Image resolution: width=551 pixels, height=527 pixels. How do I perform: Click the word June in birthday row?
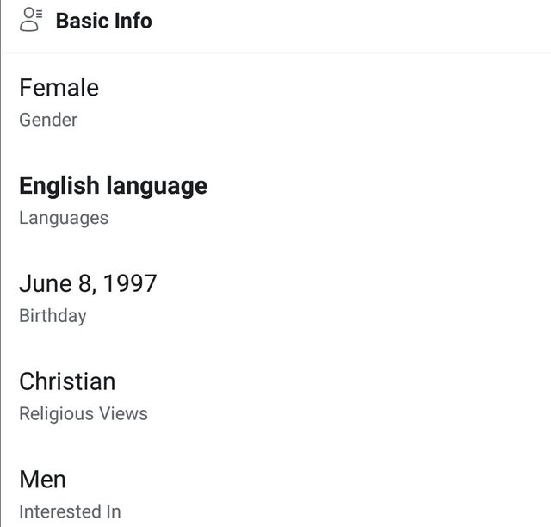coord(46,283)
